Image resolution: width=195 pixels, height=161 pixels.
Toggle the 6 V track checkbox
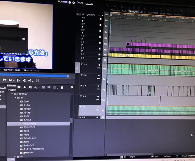(x=100, y=25)
